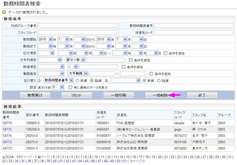
Task: Click the 一括削除 batch delete button
Action: (x=160, y=95)
